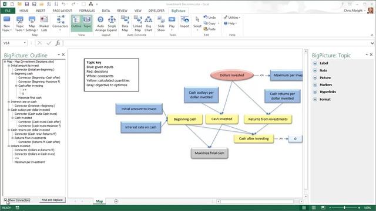Open the Help dropdown in ribbon
This screenshot has height=211, width=376.
point(230,23)
